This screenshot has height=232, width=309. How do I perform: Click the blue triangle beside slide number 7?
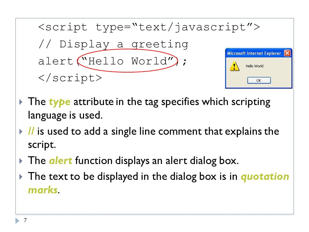click(17, 220)
